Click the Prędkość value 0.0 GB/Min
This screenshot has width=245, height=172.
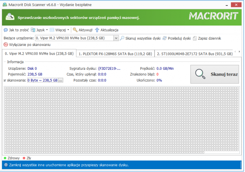pos(165,68)
